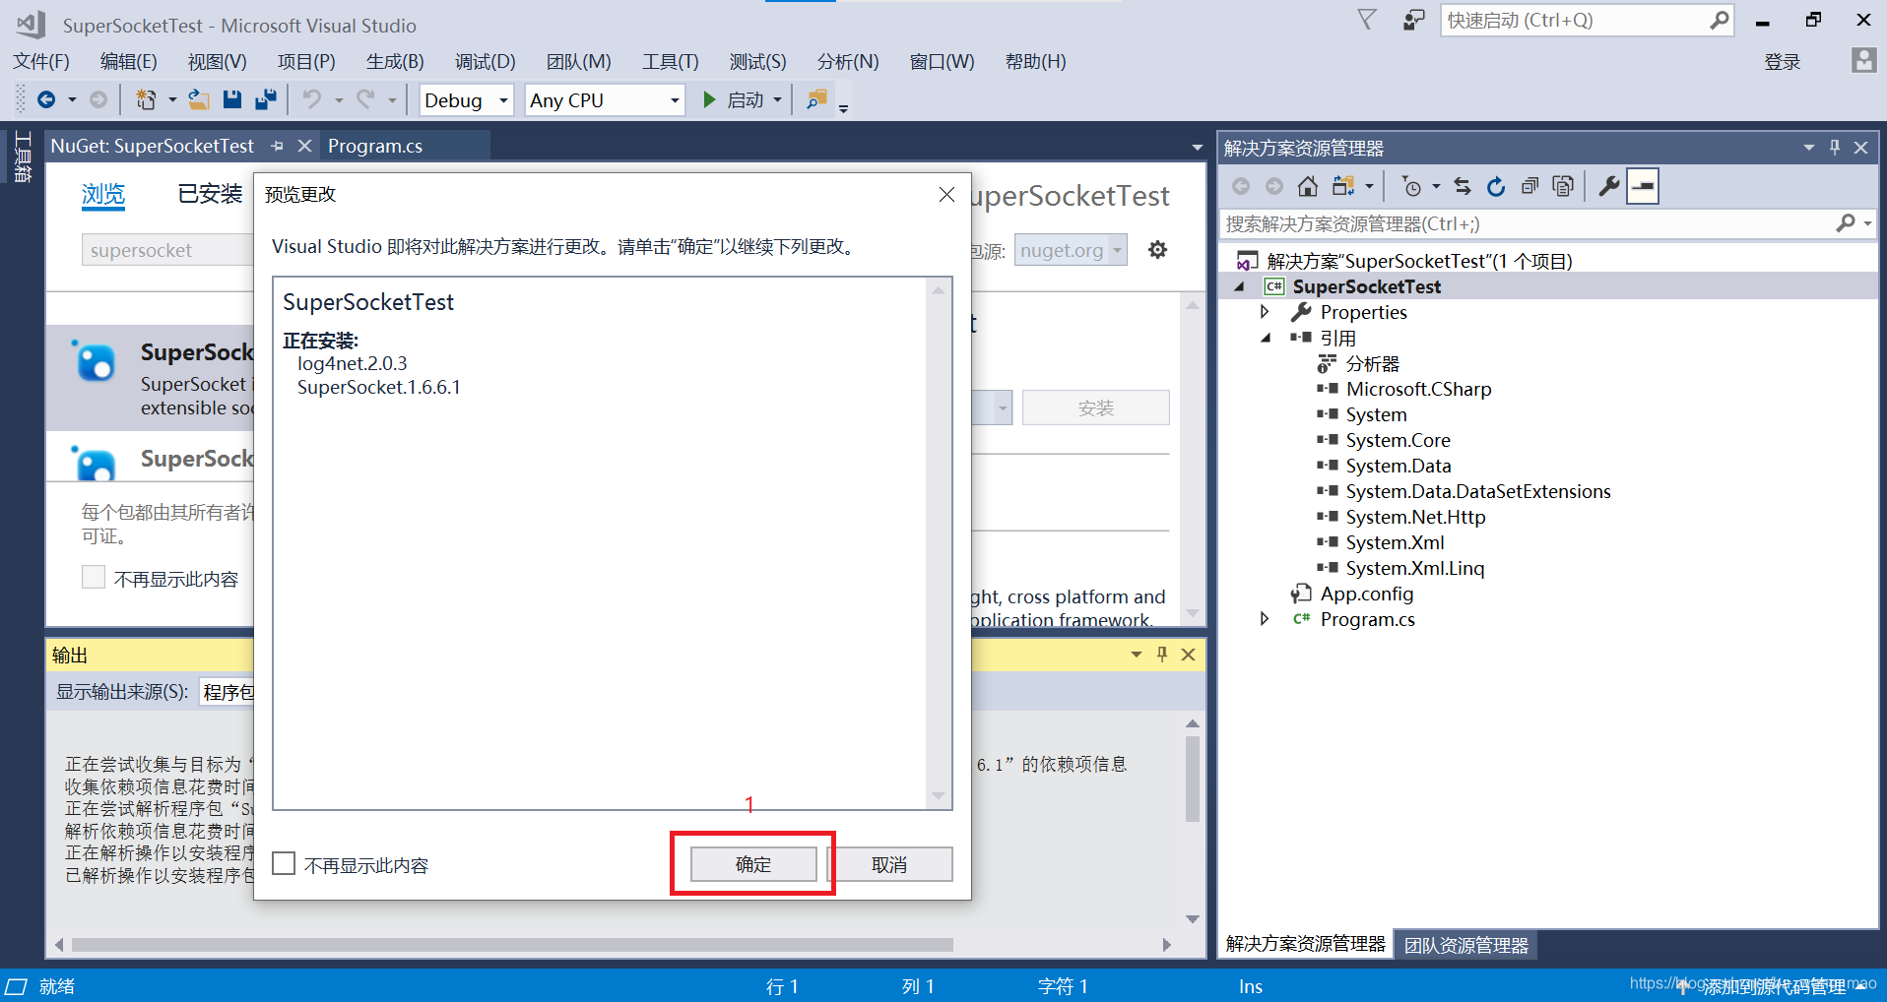The height and width of the screenshot is (1002, 1887).
Task: Click the Refresh icon in Solution Explorer
Action: tap(1496, 186)
